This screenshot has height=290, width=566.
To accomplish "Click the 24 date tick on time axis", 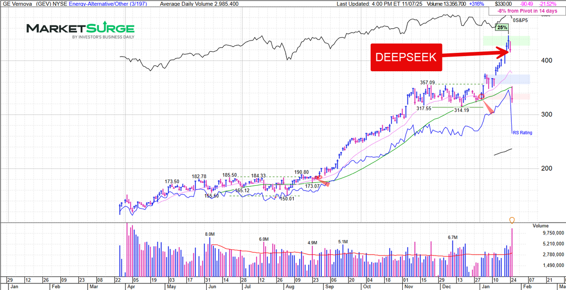I will 514,279.
